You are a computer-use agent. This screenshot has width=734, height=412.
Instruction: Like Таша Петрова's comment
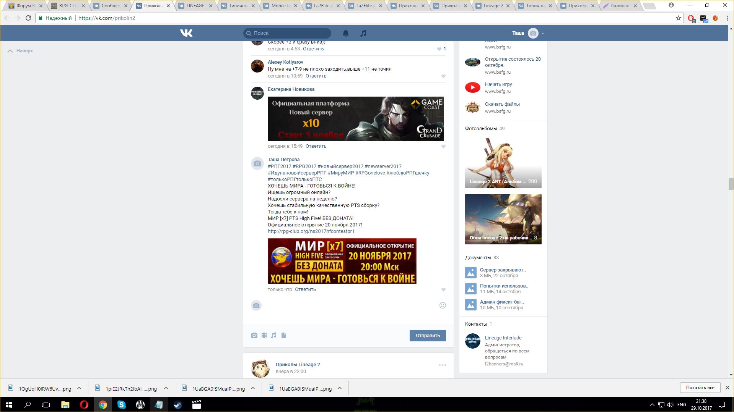tap(443, 289)
